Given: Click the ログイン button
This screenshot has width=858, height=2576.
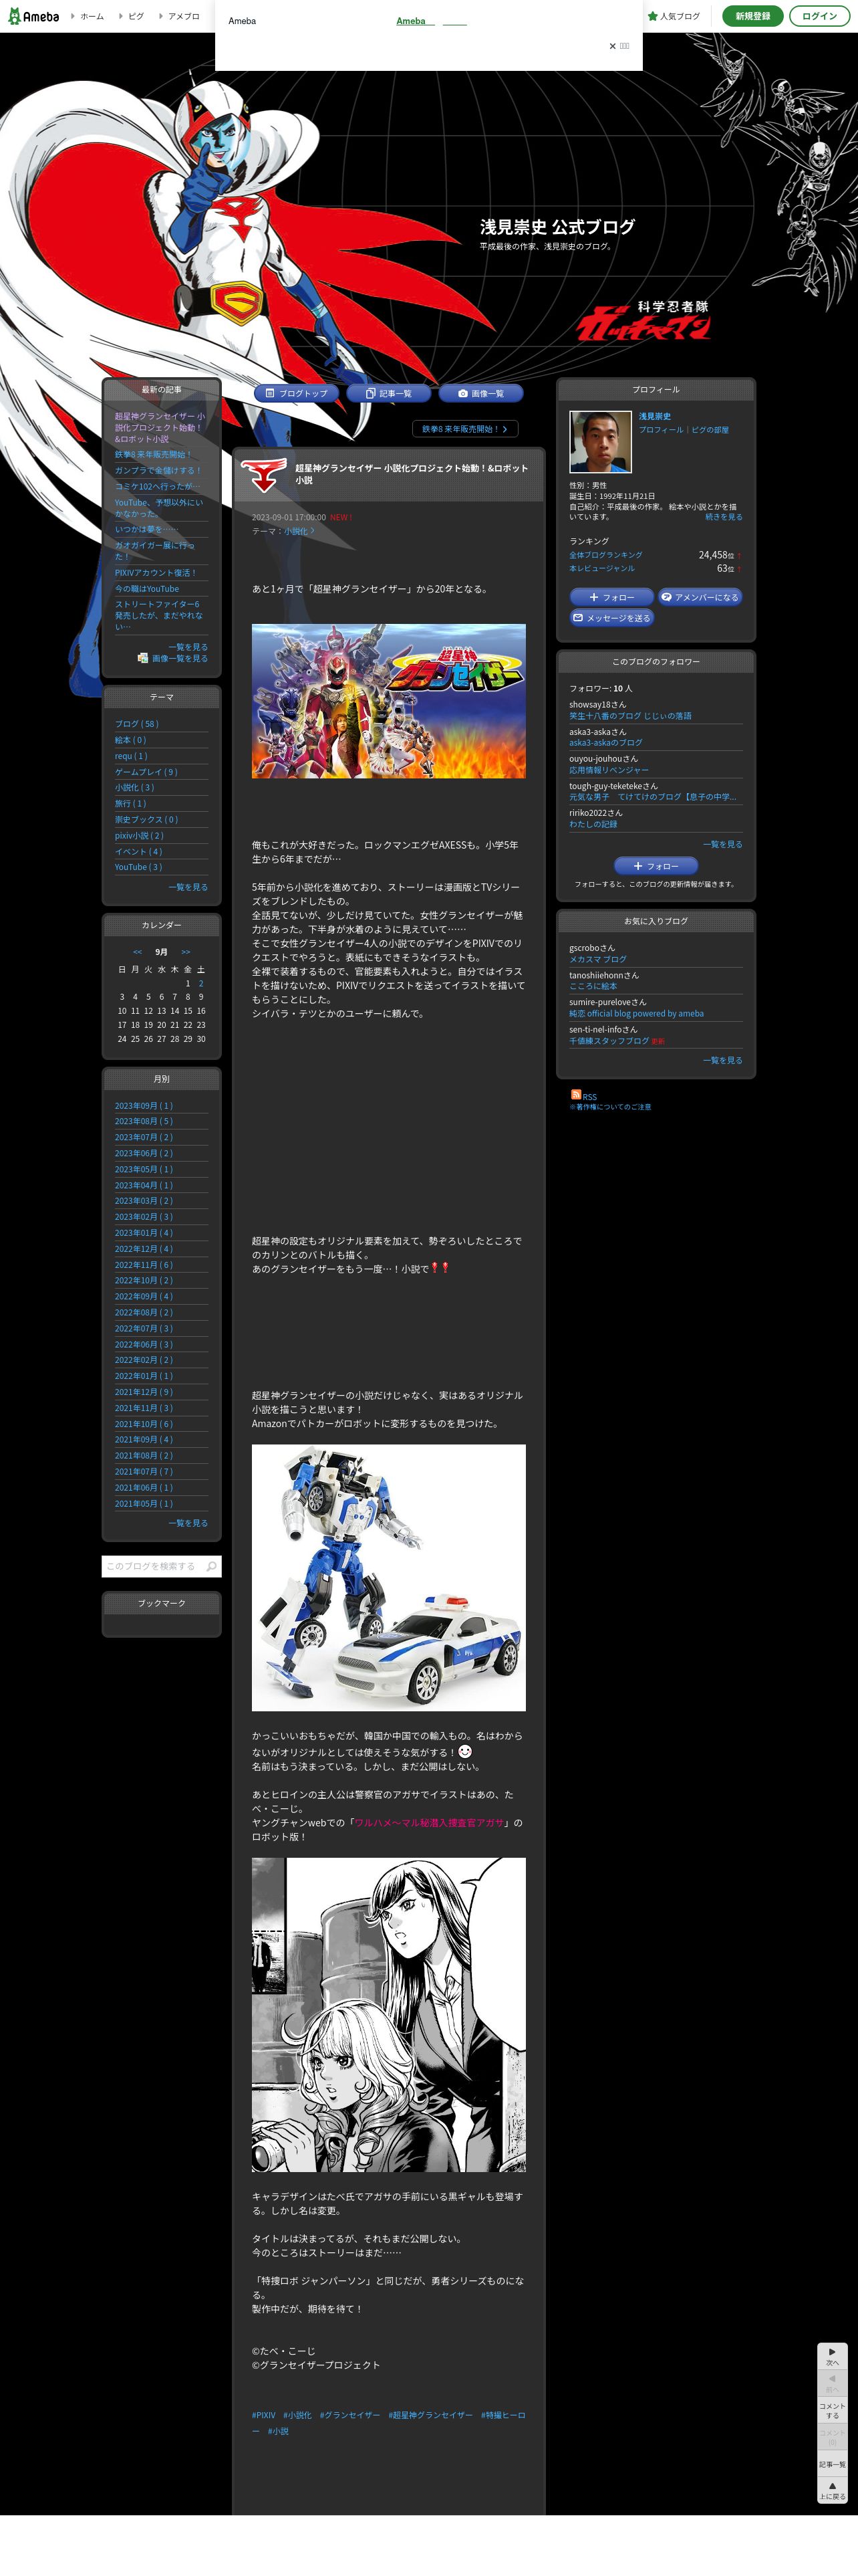Looking at the screenshot, I should (x=819, y=16).
